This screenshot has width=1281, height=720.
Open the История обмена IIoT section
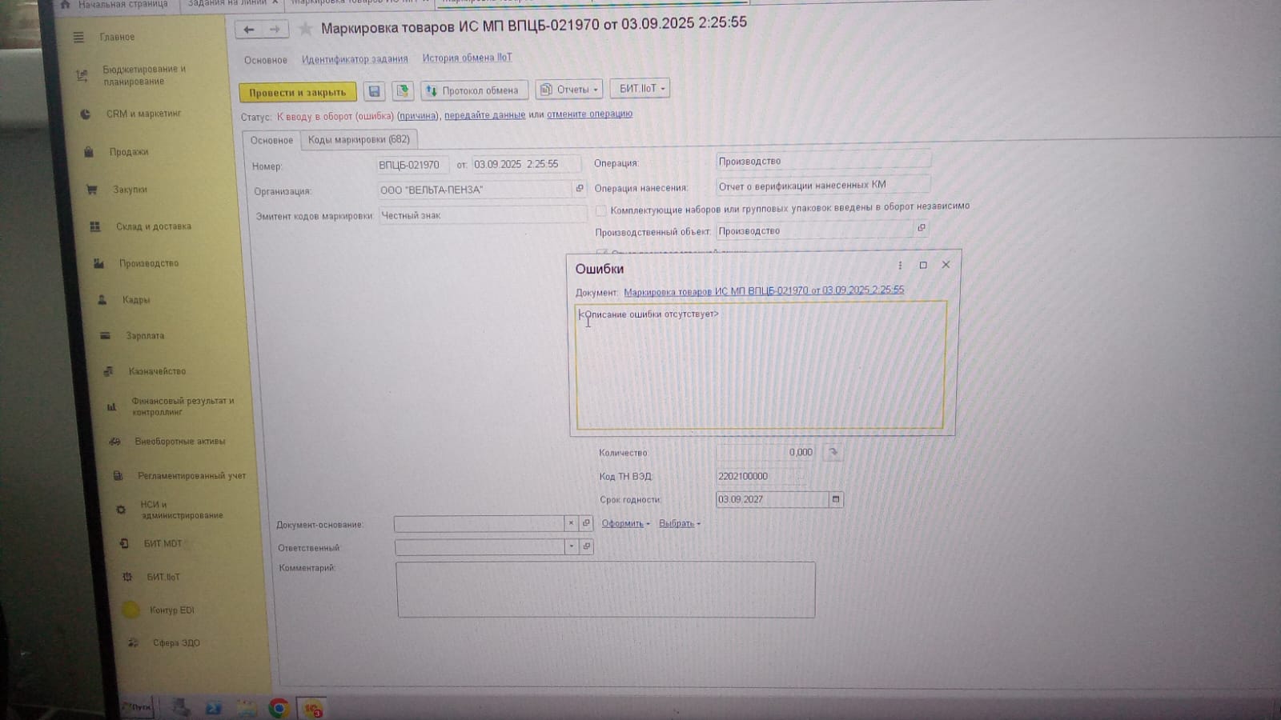coord(467,58)
